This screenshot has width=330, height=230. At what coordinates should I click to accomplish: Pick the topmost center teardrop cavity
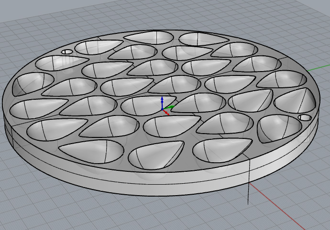(148, 36)
